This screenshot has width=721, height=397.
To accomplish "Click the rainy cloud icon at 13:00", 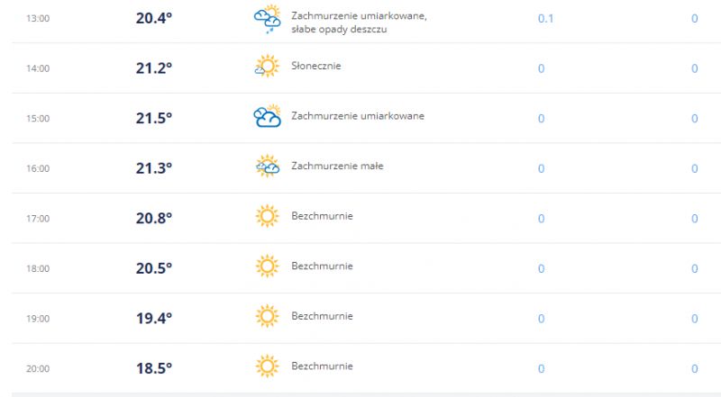I will [267, 19].
